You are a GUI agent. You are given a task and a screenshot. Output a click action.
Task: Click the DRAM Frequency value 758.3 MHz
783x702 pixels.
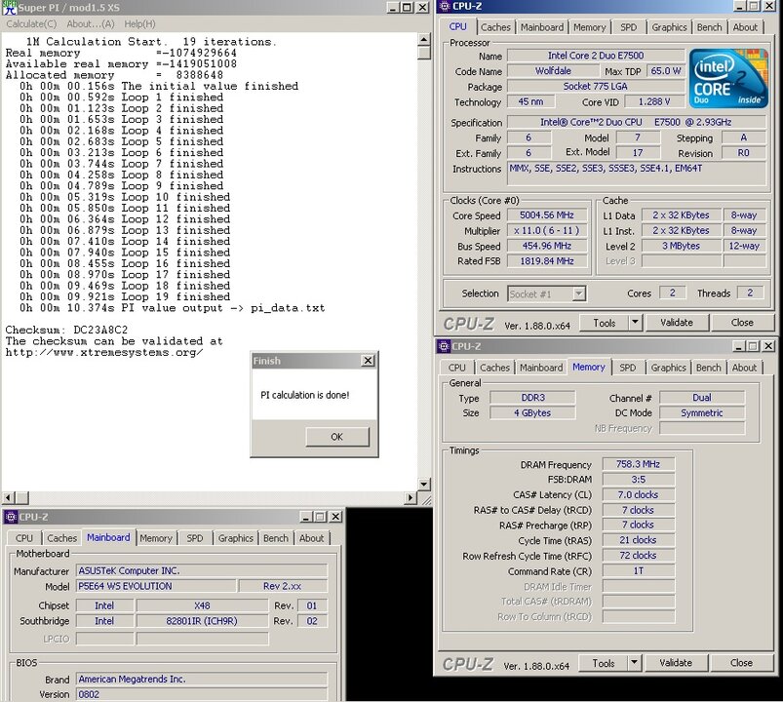(x=638, y=464)
